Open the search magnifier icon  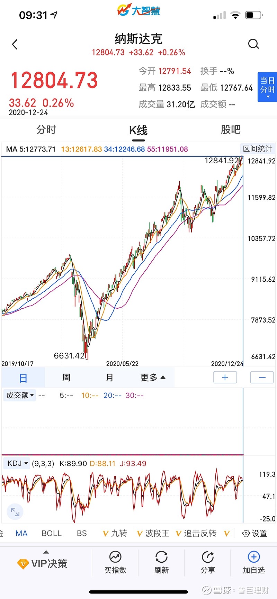(x=253, y=44)
